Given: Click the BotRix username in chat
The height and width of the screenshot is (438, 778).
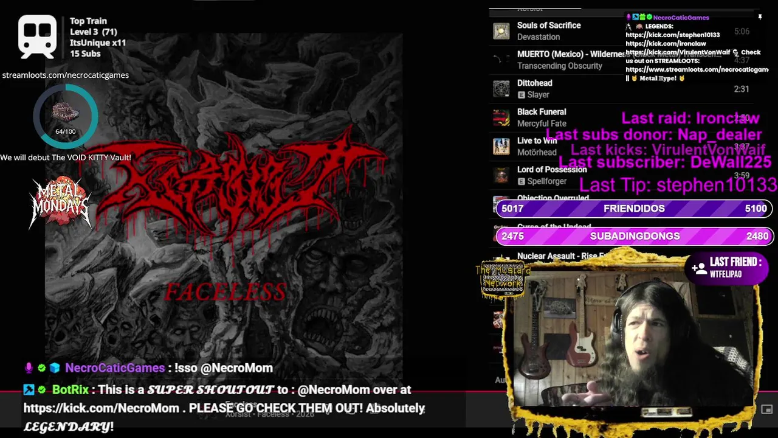Looking at the screenshot, I should tap(71, 389).
